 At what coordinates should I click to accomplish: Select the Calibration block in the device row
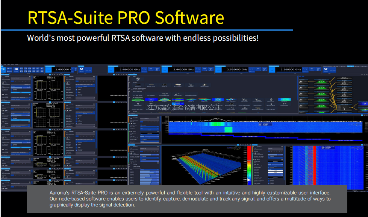click(x=191, y=85)
